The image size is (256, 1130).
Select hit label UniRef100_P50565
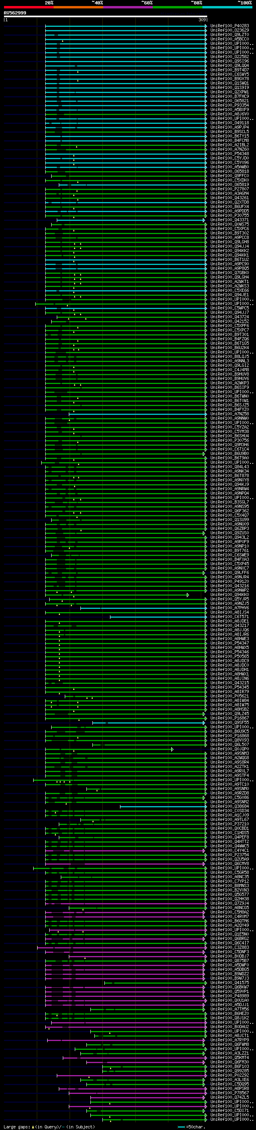(x=230, y=656)
